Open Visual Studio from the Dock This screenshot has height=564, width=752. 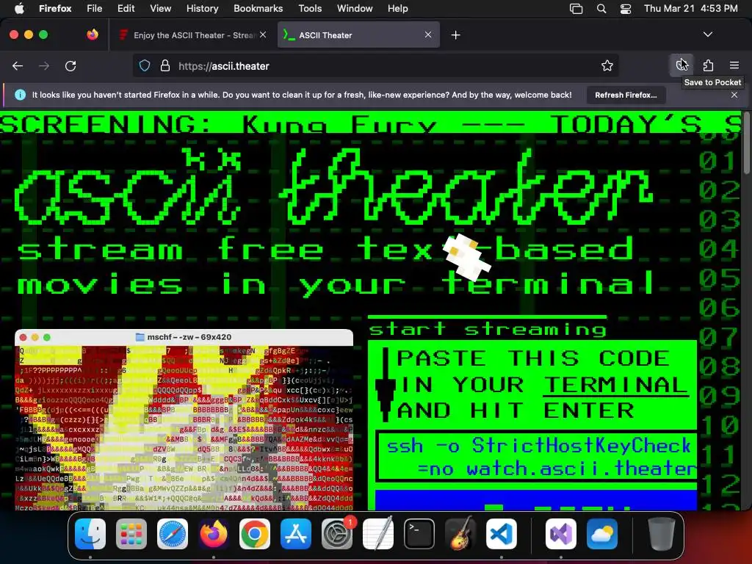pyautogui.click(x=560, y=534)
